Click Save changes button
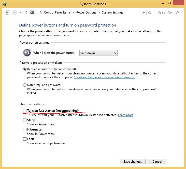Viewport: 186px width, 169px height. coord(133,162)
